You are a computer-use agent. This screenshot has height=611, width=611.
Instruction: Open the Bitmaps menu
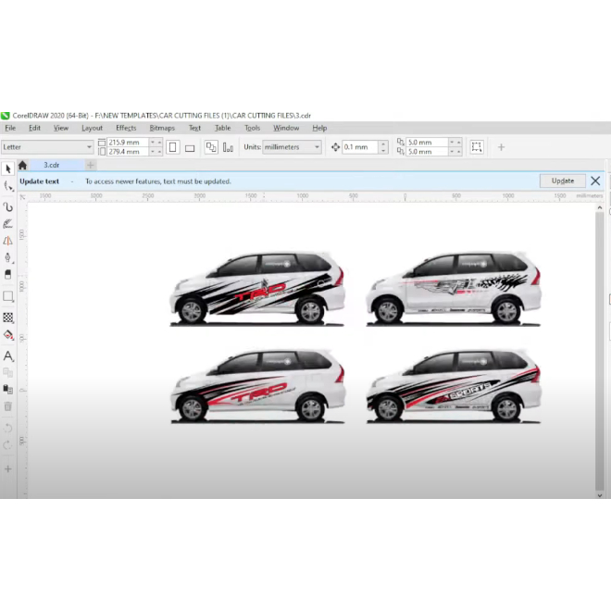(162, 128)
